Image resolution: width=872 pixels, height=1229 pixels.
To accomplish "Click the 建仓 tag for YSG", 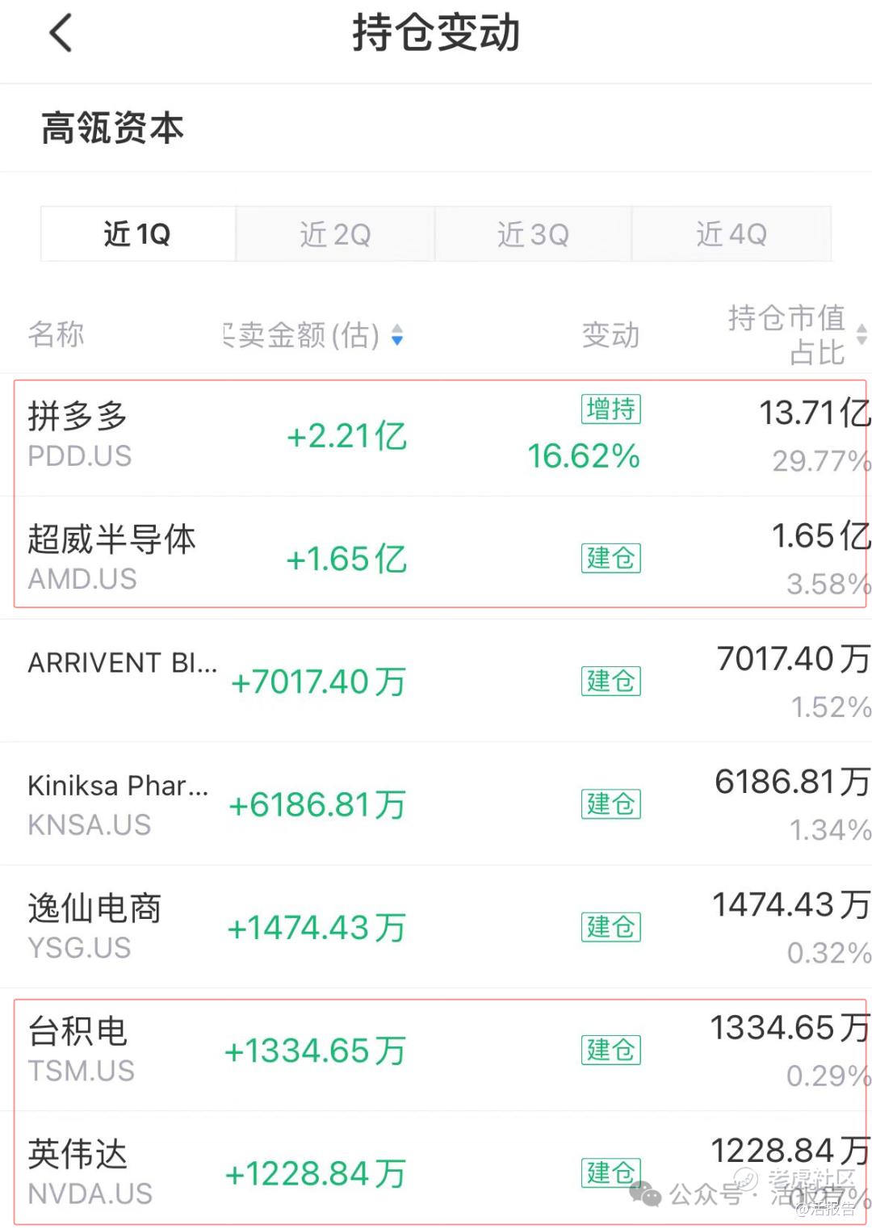I will pos(611,927).
